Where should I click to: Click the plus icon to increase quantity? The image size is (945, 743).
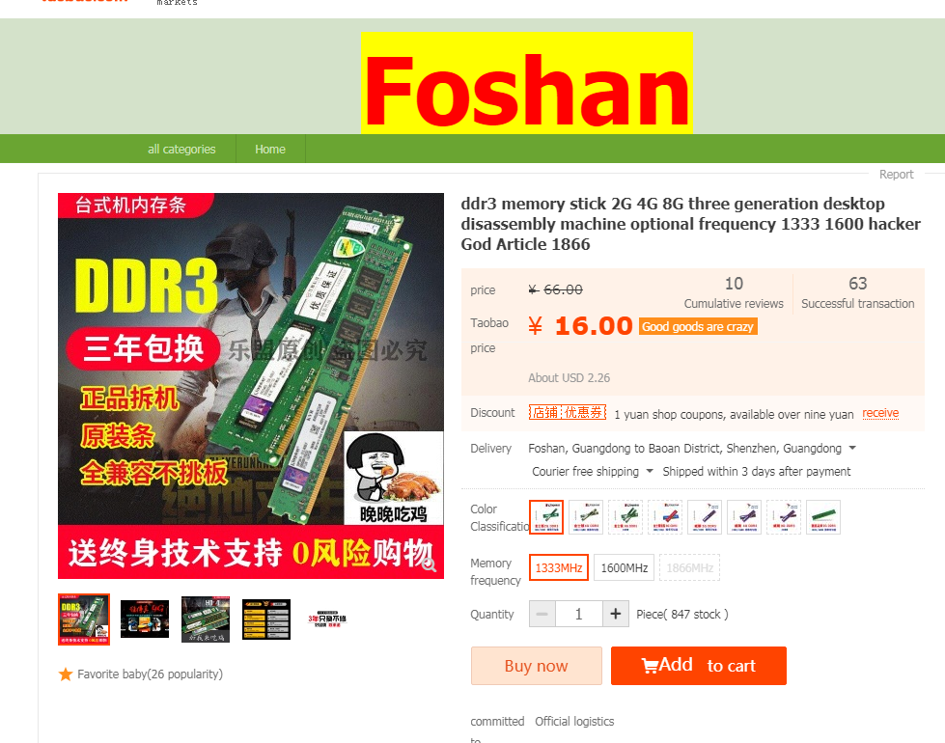click(615, 614)
